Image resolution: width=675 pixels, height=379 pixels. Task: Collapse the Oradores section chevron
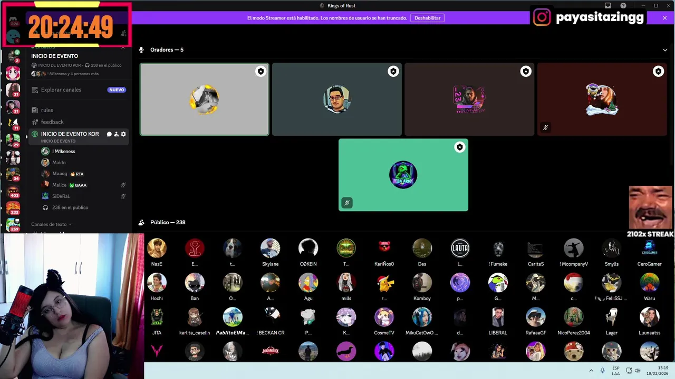pyautogui.click(x=665, y=50)
